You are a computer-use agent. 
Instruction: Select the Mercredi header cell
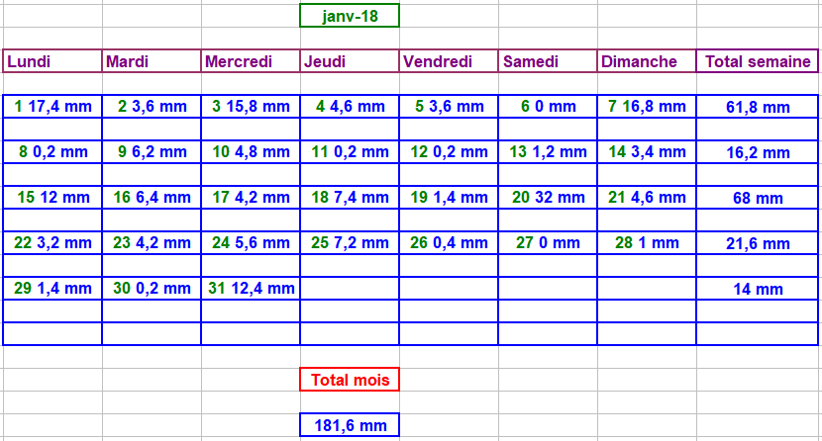tap(251, 61)
